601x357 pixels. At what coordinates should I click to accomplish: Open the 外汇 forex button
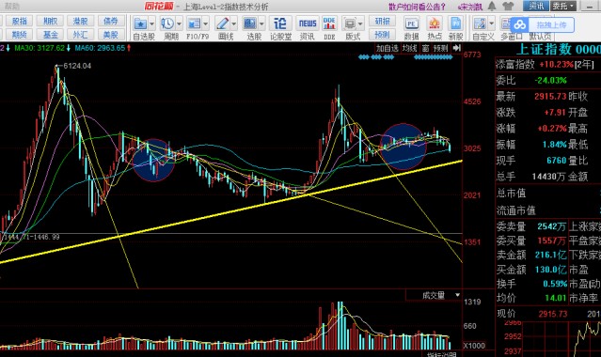pos(80,35)
